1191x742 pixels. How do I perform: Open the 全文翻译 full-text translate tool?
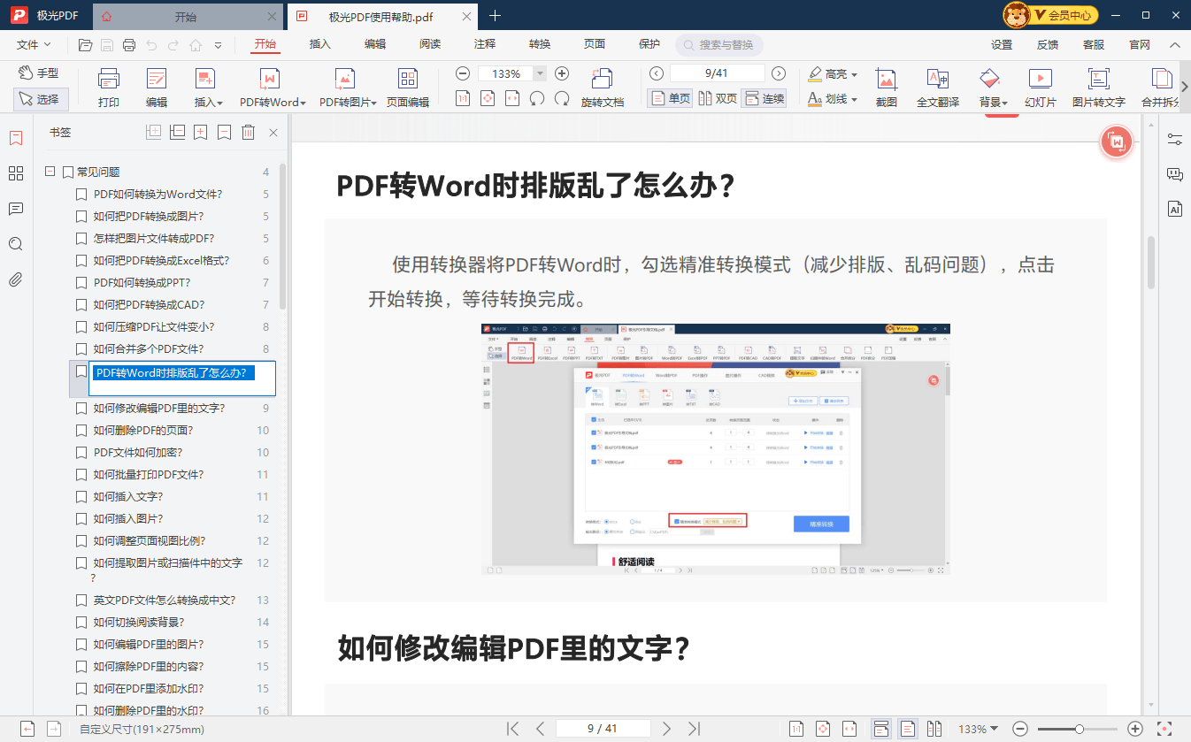pyautogui.click(x=938, y=86)
